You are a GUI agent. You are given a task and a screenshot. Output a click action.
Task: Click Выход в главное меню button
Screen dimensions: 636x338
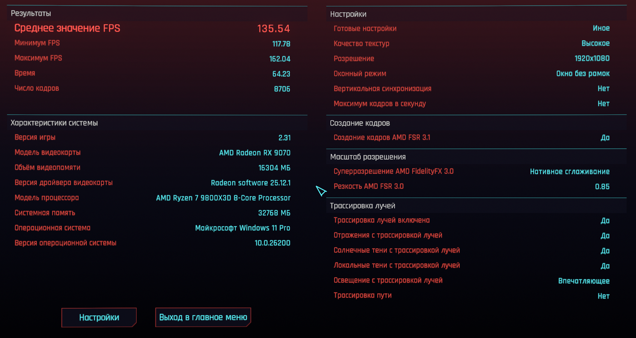(x=203, y=317)
